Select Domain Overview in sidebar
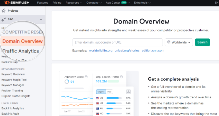This screenshot has width=219, height=116. [x=23, y=41]
